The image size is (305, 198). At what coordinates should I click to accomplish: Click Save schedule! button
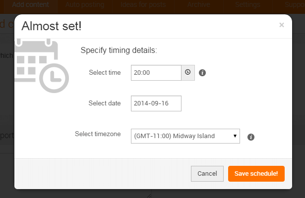pos(256,174)
